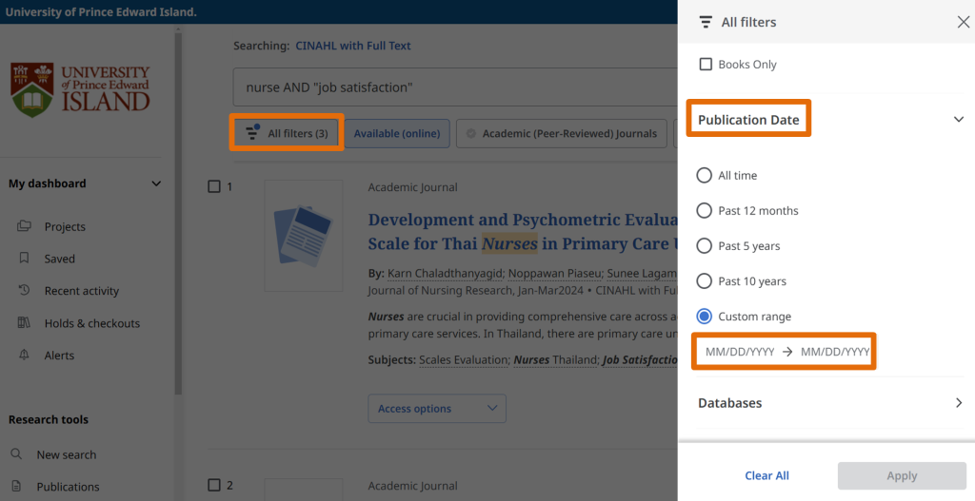Click the Holds & checkouts icon

point(24,323)
